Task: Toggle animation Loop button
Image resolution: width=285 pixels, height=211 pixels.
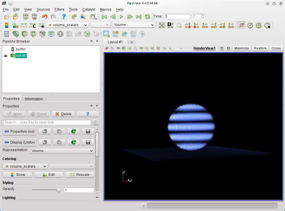Action: pos(148,17)
